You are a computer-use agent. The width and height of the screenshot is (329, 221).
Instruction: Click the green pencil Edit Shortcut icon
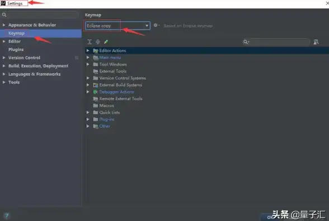pos(106,42)
